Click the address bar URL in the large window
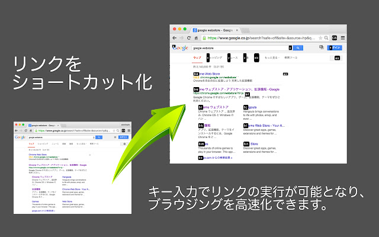The image size is (379, 237). coord(261,38)
